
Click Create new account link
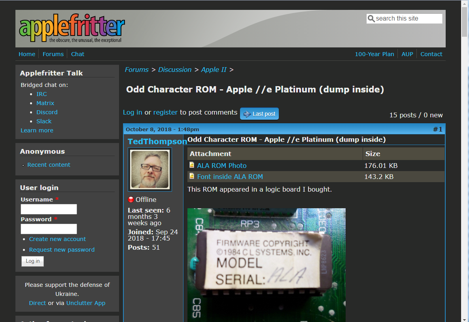(57, 239)
